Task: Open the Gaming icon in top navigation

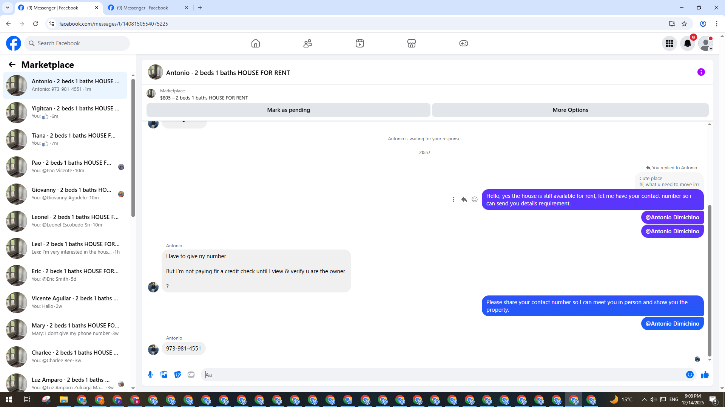Action: click(464, 43)
